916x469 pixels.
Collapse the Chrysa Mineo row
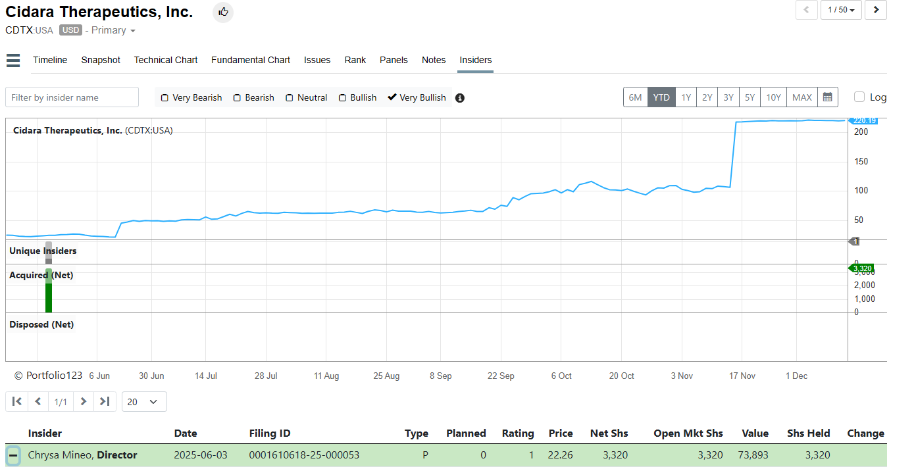pyautogui.click(x=13, y=455)
